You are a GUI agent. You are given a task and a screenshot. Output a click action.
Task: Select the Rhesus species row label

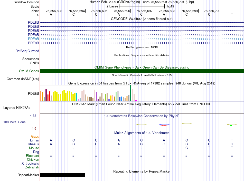coord(33,144)
